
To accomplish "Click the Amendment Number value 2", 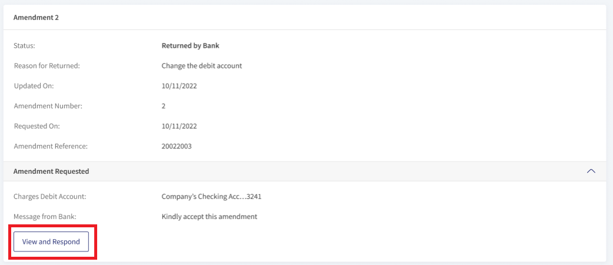I will point(164,107).
